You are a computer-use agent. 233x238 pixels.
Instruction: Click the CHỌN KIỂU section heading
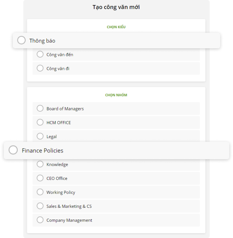pyautogui.click(x=116, y=27)
